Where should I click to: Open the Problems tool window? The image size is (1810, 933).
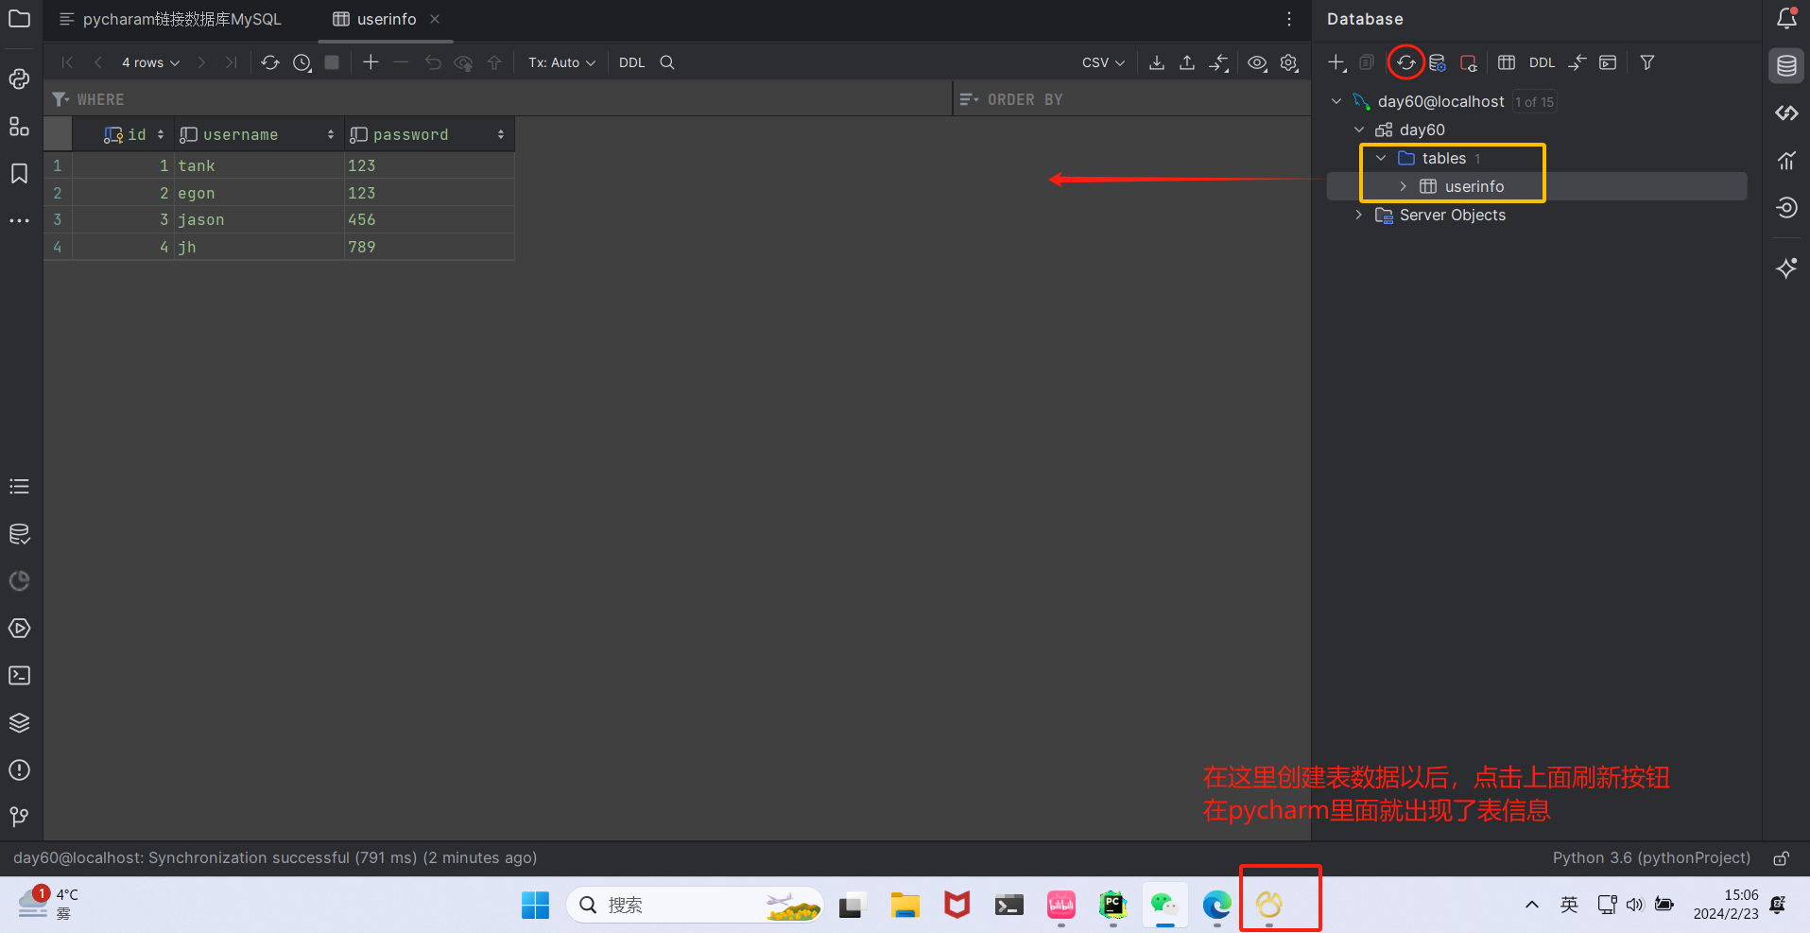pos(19,770)
